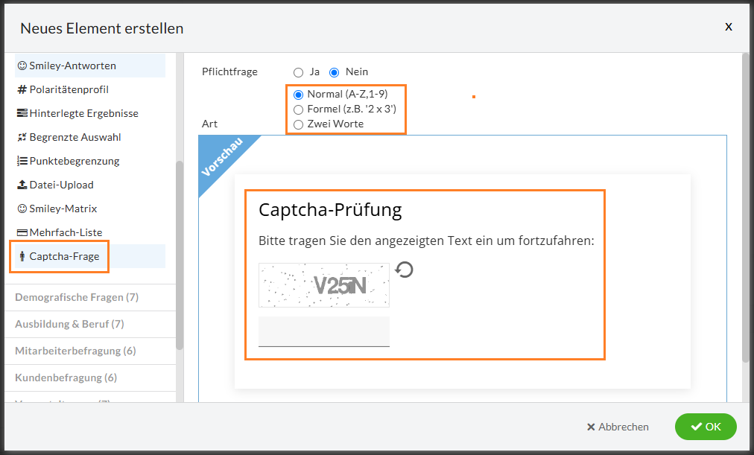This screenshot has width=754, height=455.
Task: Click the captcha text input field
Action: (323, 331)
